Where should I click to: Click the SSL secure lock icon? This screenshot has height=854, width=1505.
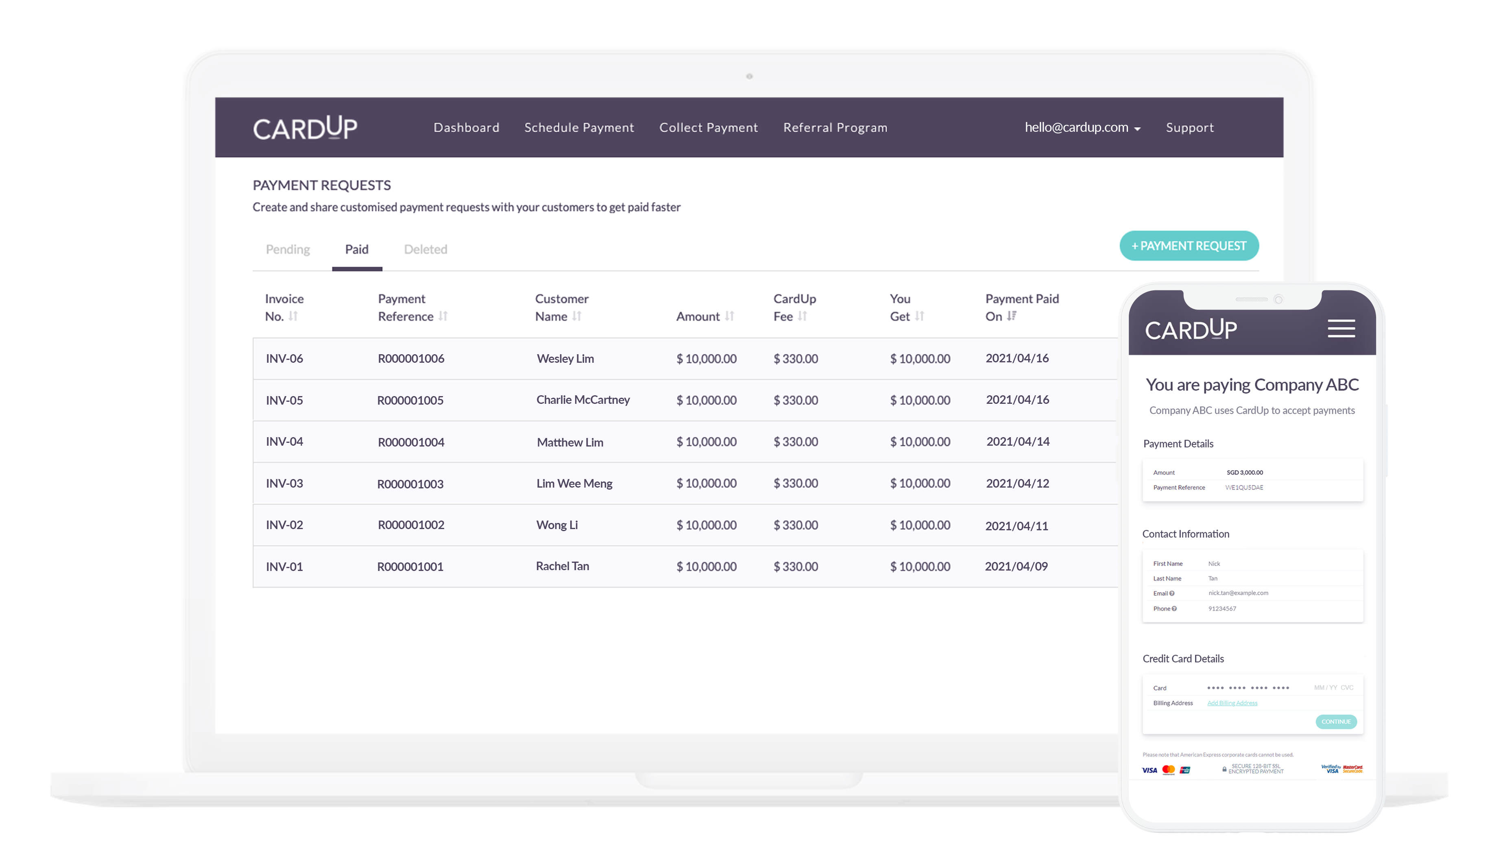coord(1224,769)
